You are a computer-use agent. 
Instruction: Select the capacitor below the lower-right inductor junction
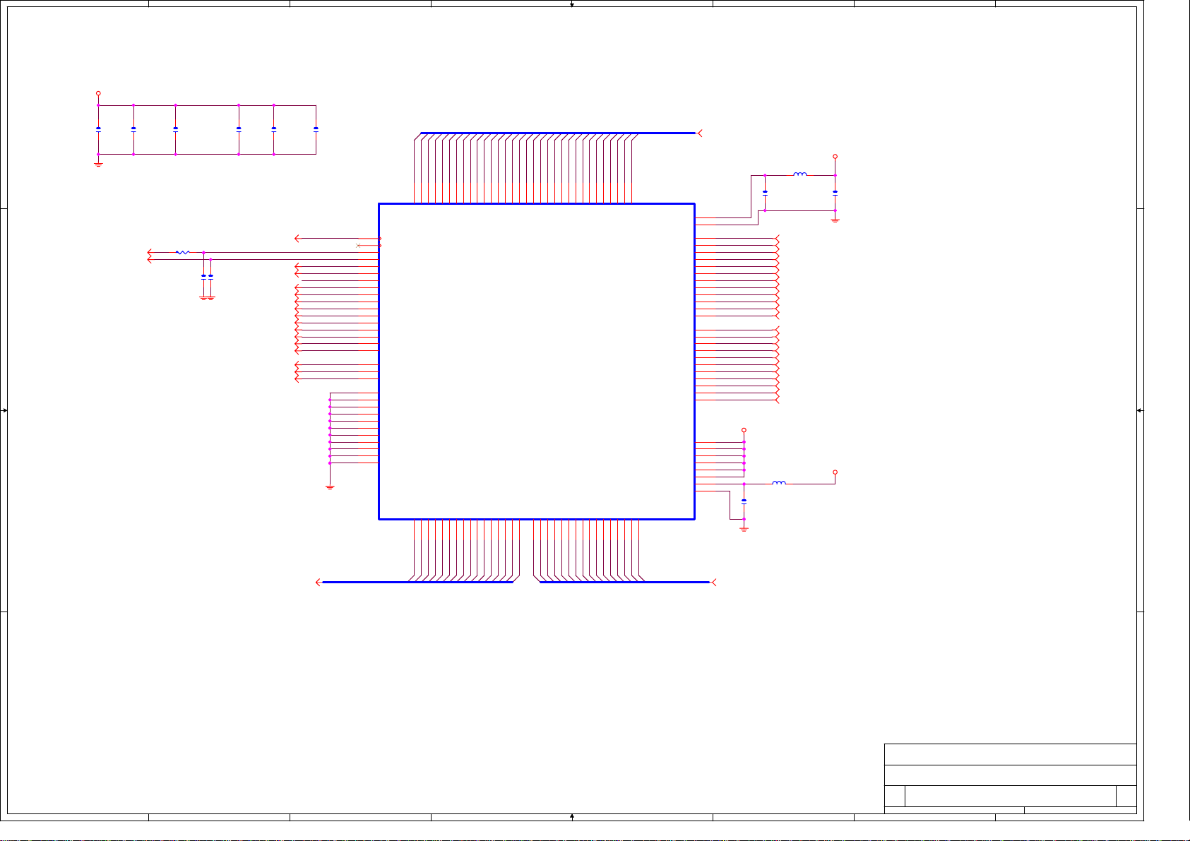(x=744, y=501)
